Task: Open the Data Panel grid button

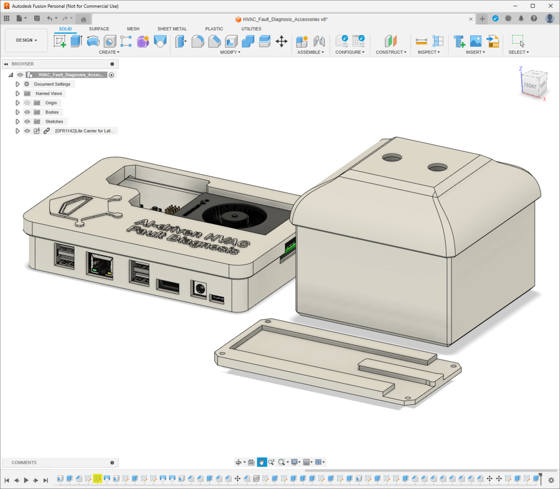Action: pos(6,18)
